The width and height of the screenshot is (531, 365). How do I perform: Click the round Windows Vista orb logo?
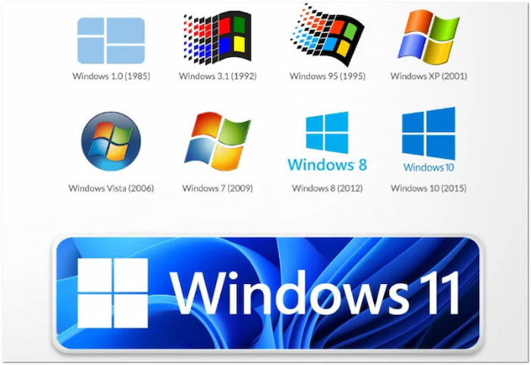pyautogui.click(x=111, y=142)
